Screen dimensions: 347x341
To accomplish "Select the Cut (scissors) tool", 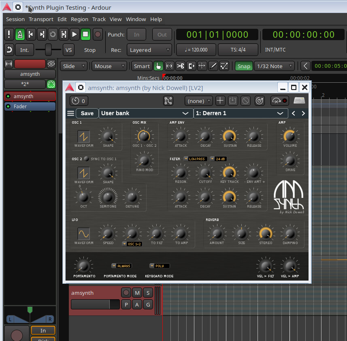I will 180,66.
